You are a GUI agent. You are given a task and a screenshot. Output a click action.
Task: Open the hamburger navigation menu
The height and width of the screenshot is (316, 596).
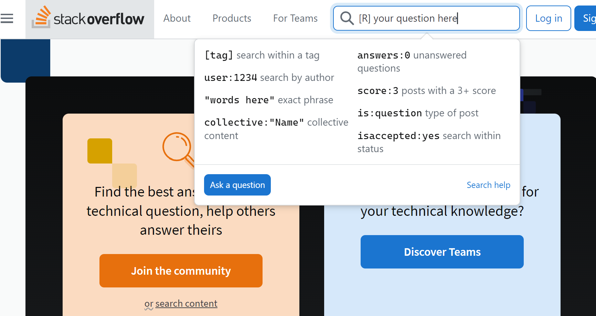[x=7, y=19]
